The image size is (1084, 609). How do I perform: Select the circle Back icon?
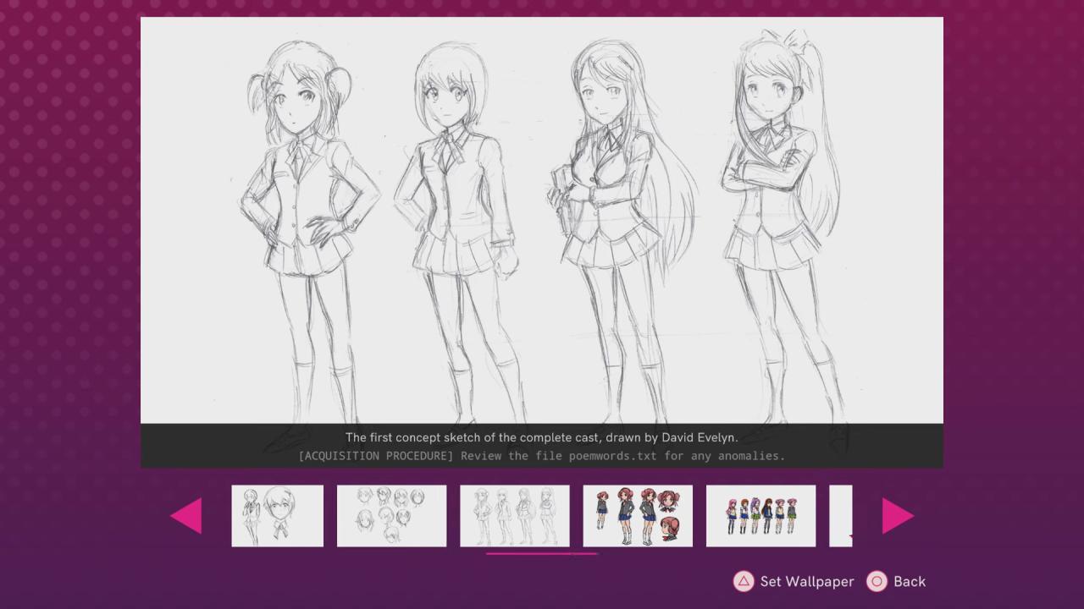[x=877, y=581]
